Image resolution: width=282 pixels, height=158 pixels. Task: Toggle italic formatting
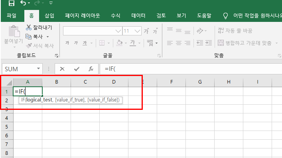pyautogui.click(x=76, y=43)
